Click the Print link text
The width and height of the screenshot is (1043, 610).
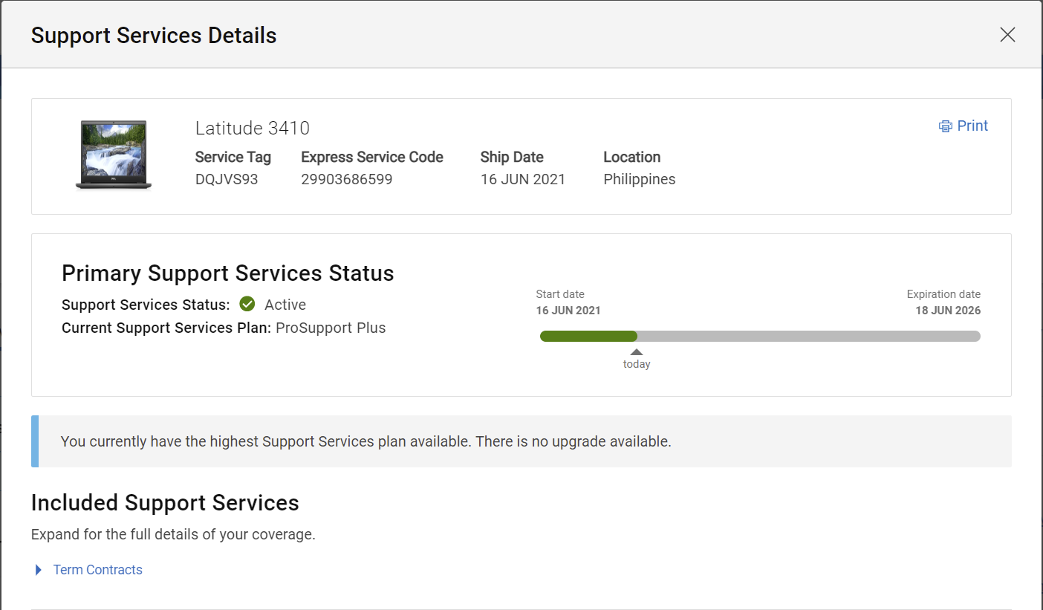coord(972,126)
